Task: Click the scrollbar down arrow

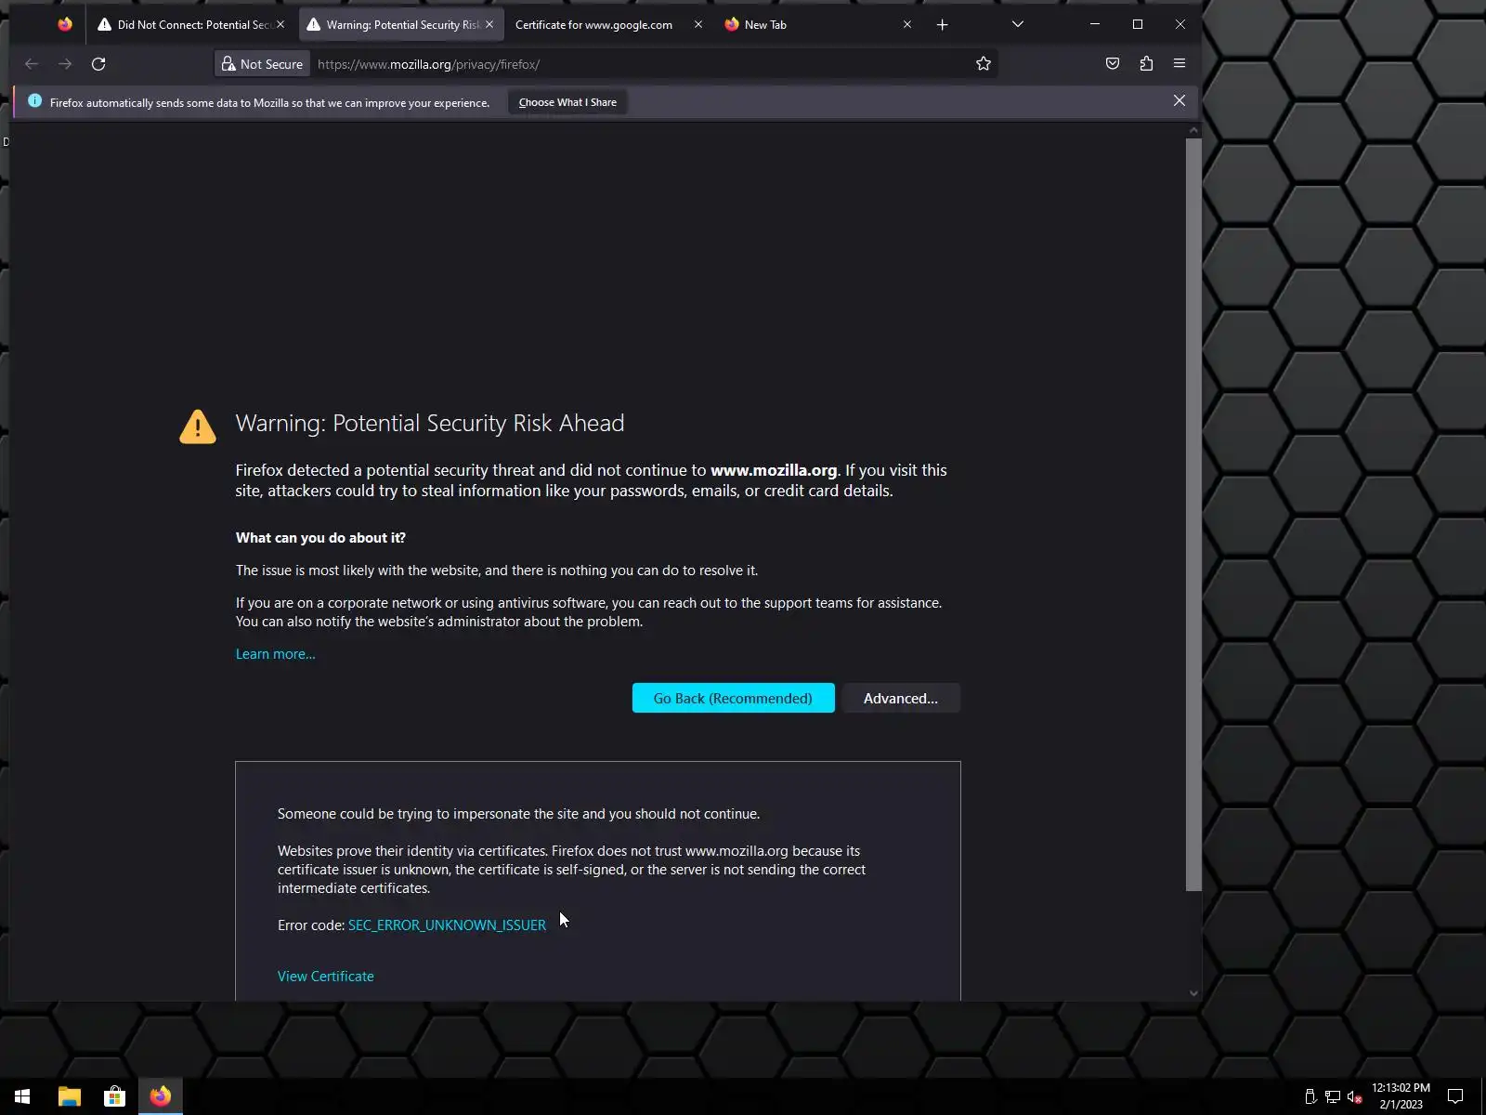Action: coord(1193,993)
